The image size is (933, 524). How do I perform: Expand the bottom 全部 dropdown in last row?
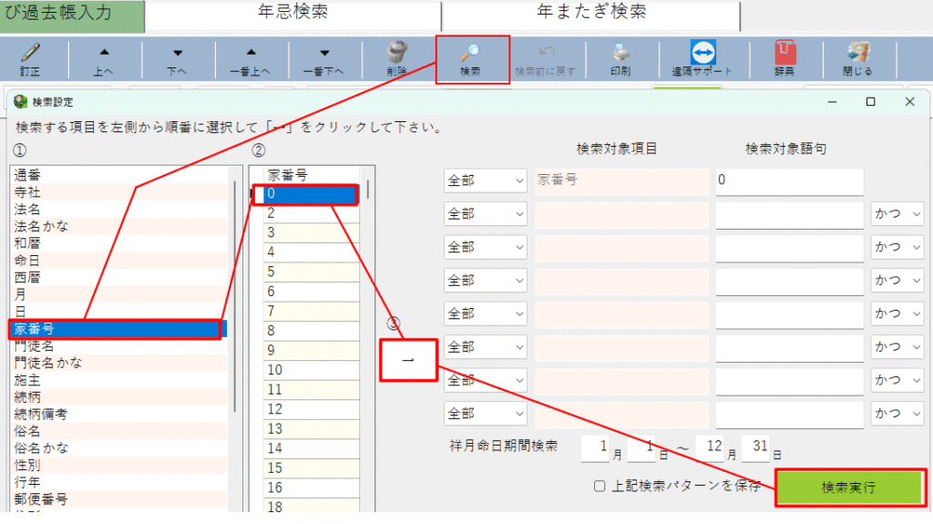pyautogui.click(x=486, y=414)
